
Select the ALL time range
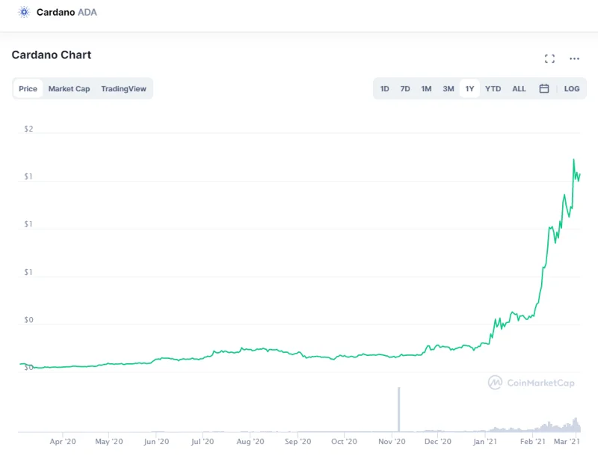[519, 88]
